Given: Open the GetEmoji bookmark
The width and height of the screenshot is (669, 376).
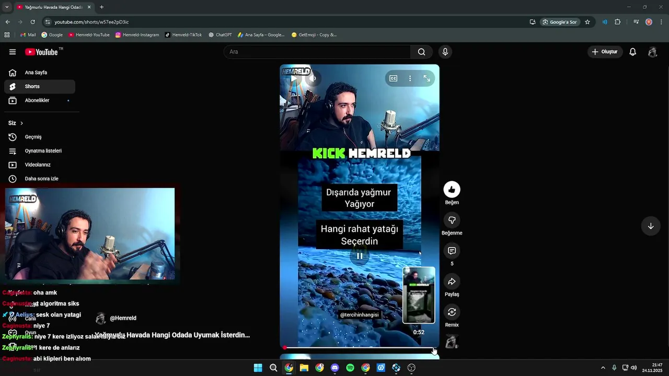Looking at the screenshot, I should coord(314,35).
